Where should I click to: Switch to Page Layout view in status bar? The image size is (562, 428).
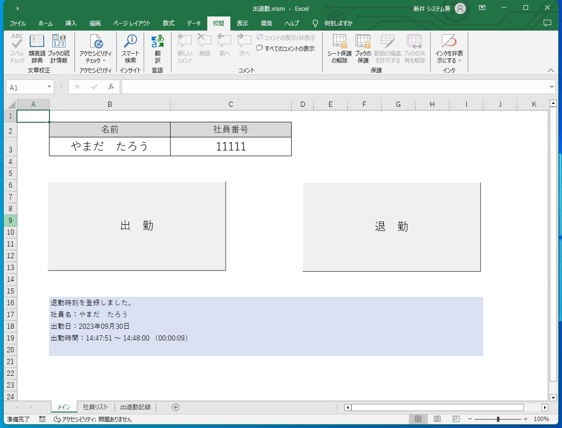437,419
